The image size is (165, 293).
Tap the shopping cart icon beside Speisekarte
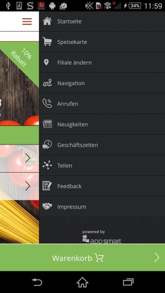pos(47,42)
